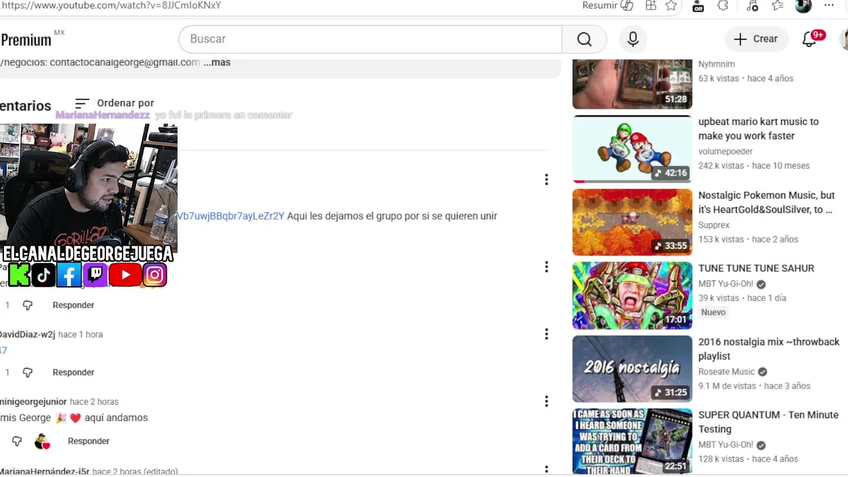Open options menu of comment above DavidDiaz-w2j
Screen dimensions: 848x477
546,266
